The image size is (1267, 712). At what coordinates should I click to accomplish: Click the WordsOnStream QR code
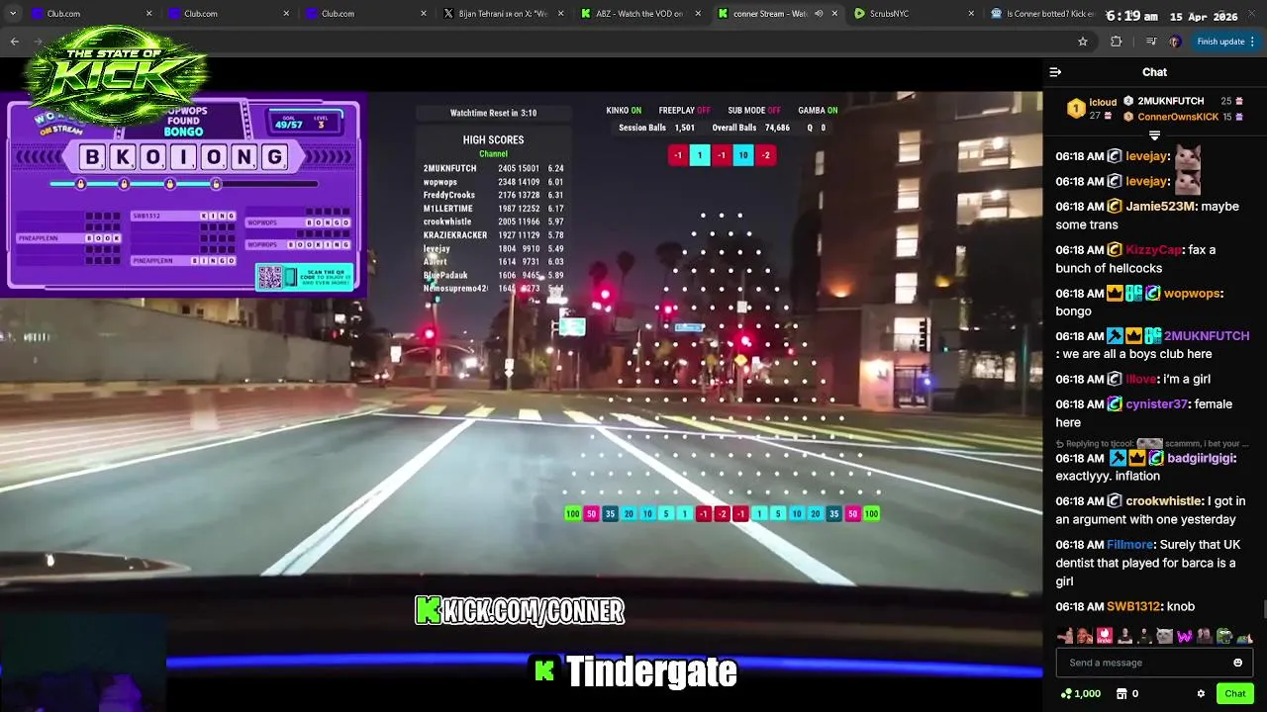tap(270, 277)
